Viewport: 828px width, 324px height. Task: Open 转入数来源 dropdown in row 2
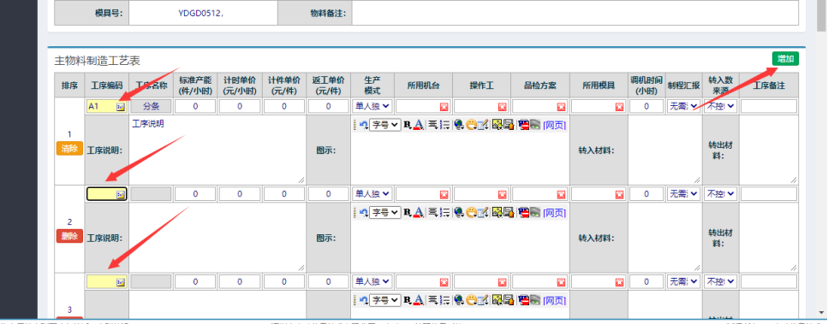721,193
